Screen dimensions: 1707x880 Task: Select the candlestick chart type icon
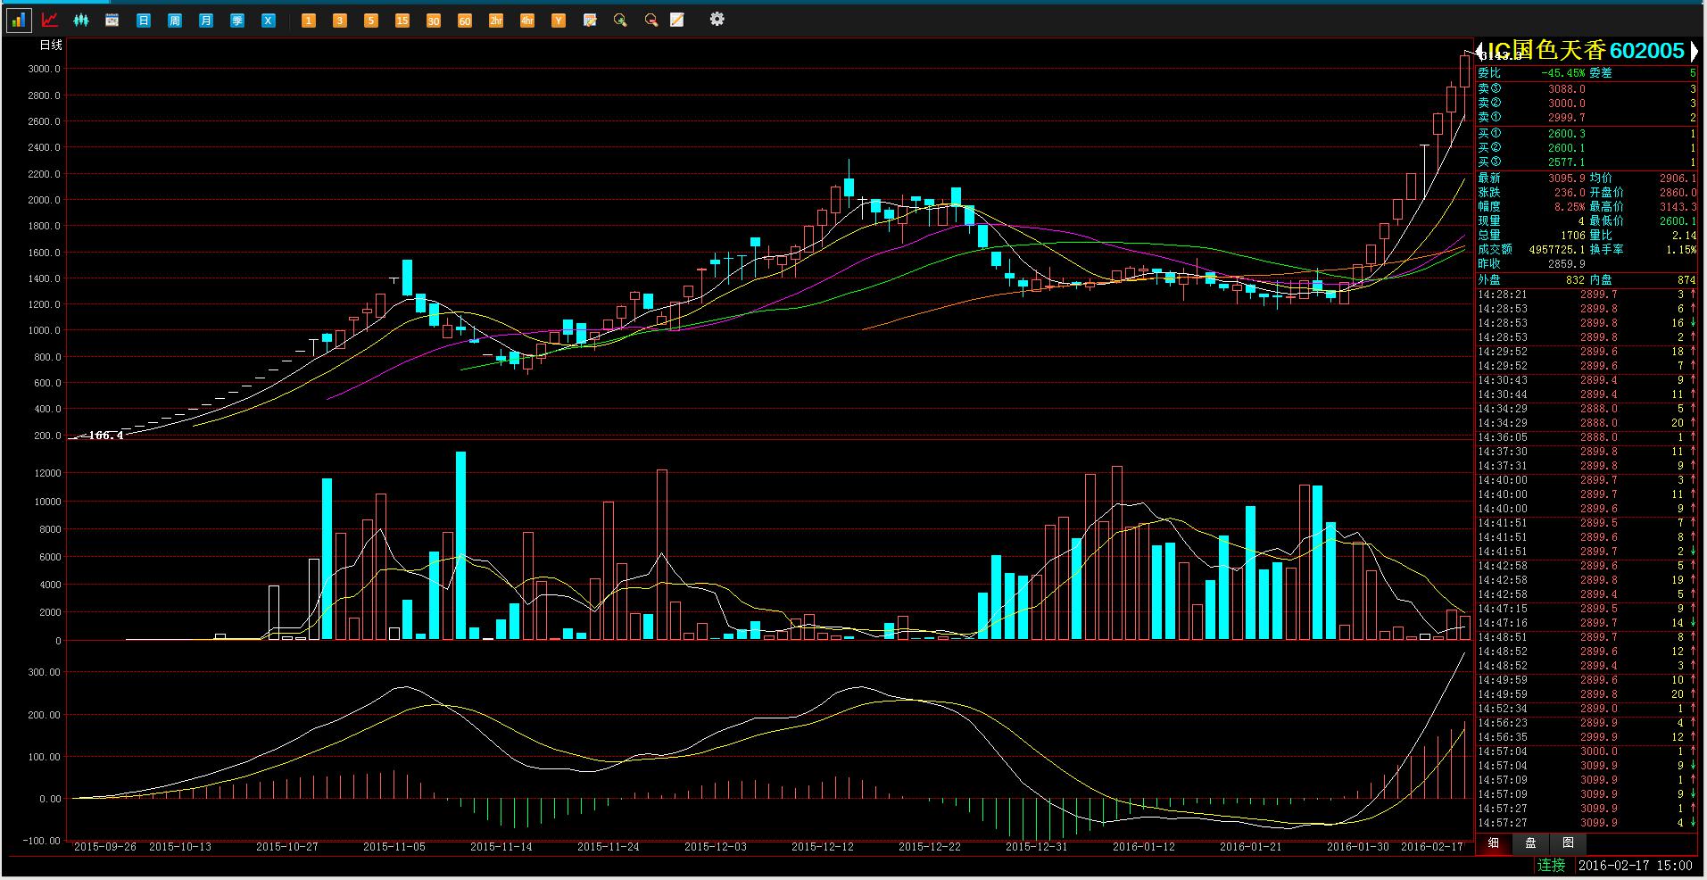(x=81, y=20)
